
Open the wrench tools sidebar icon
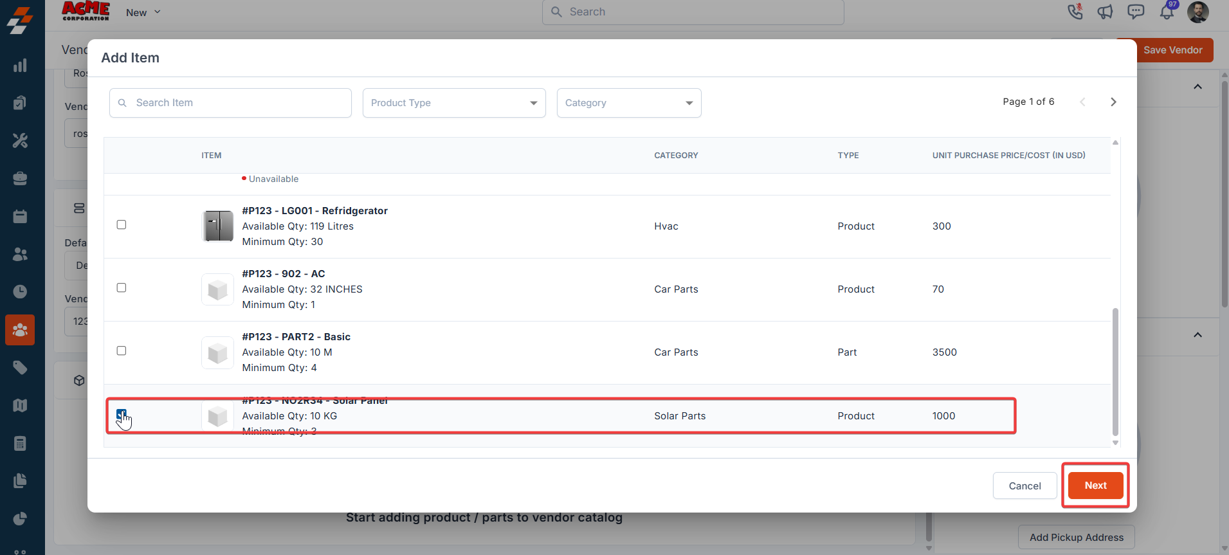click(20, 141)
